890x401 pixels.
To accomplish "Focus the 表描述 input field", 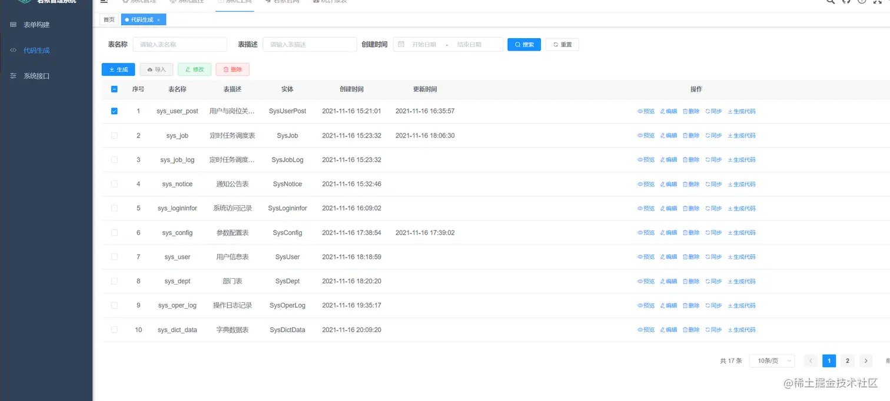I will coord(310,45).
